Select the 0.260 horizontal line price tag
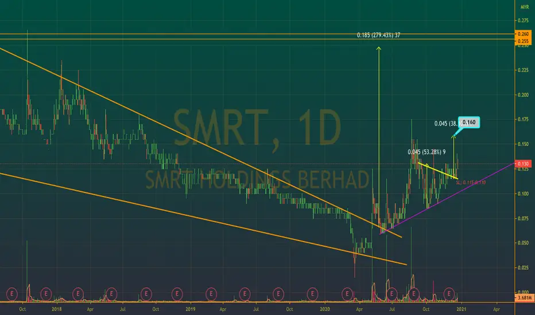Screen dimensions: 535x315 (x=523, y=34)
